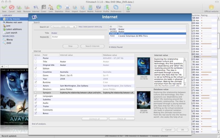The width and height of the screenshot is (220, 138).
Task: Toggle the Trailer field checkbox
Action: pyautogui.click(x=36, y=106)
